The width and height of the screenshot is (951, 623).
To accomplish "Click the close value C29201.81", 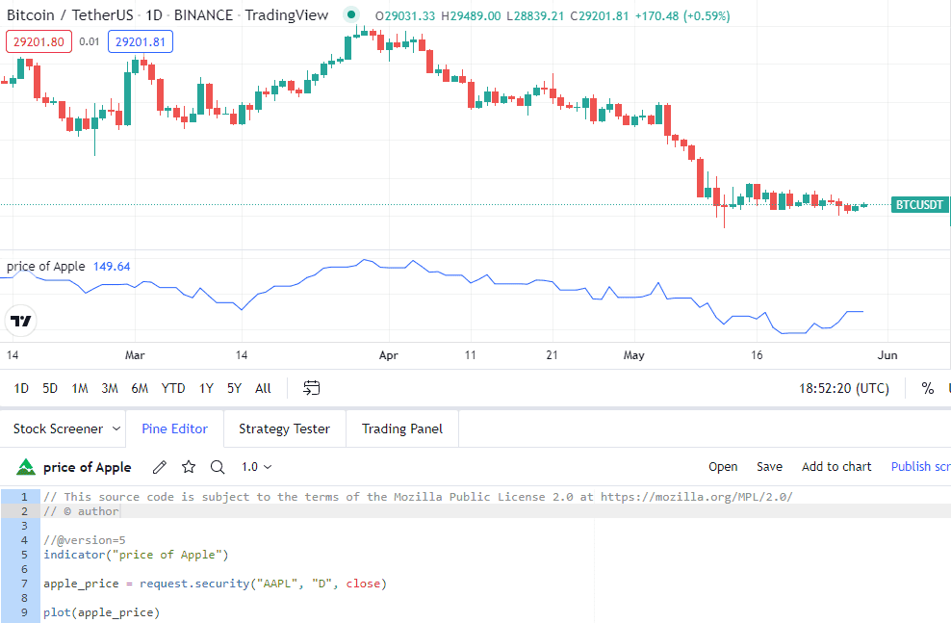I will click(x=600, y=15).
